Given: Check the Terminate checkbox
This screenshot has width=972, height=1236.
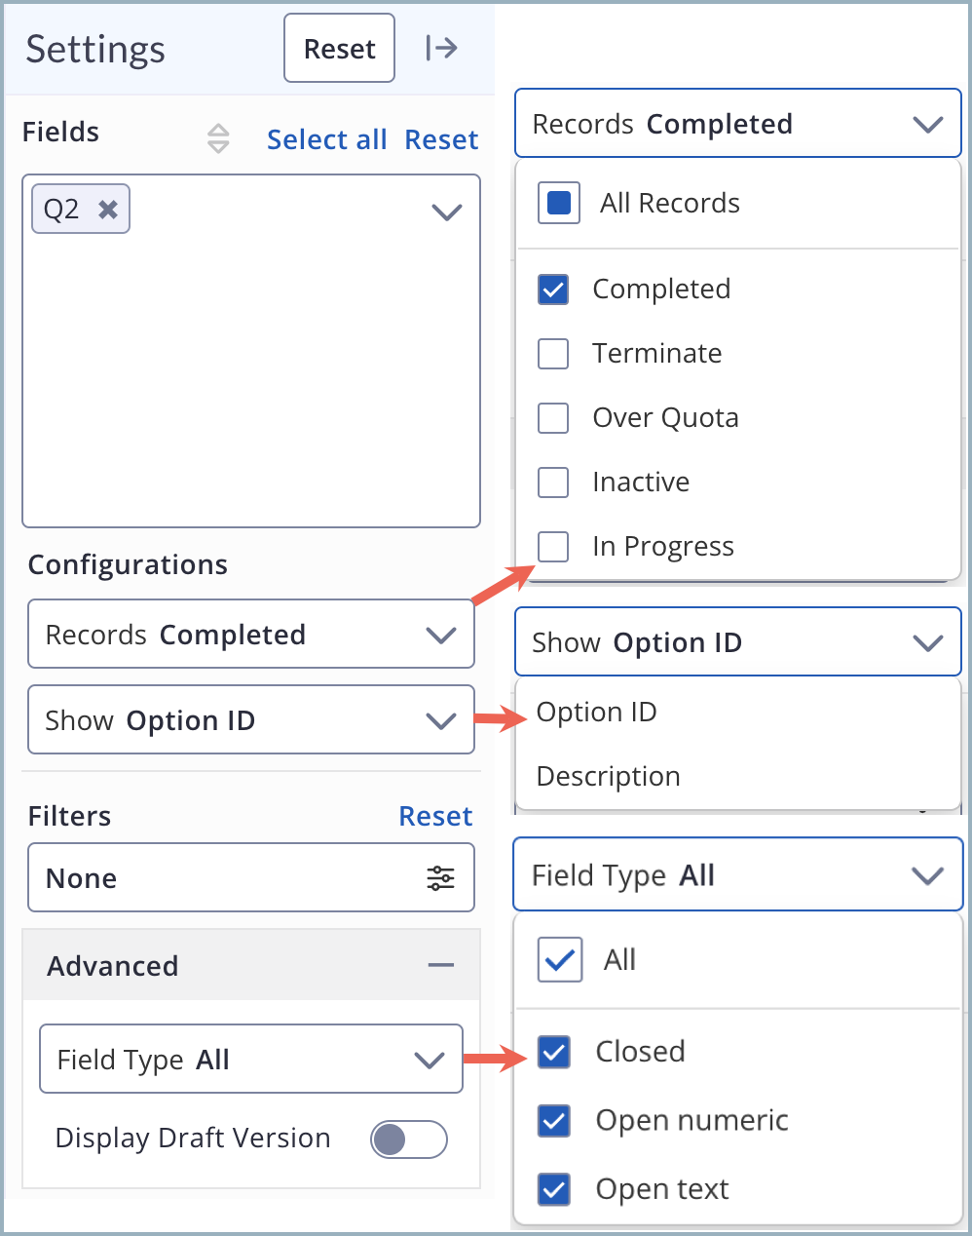Looking at the screenshot, I should [x=553, y=354].
